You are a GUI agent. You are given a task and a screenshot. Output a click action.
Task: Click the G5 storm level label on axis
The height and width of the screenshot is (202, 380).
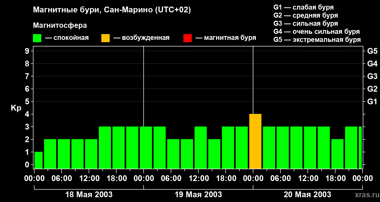372,51
